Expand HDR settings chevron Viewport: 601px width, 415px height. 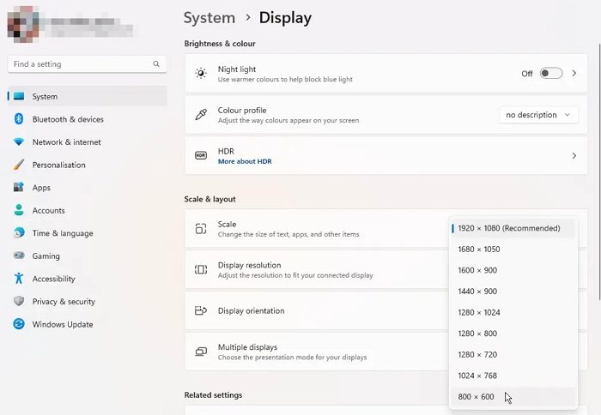[x=574, y=155]
